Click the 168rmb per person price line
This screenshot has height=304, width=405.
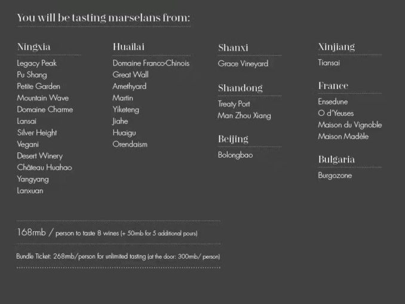click(108, 233)
